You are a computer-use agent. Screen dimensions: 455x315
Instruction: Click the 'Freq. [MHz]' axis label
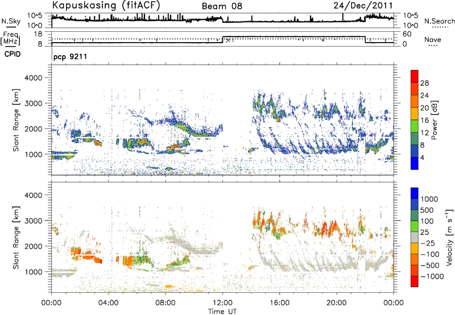click(11, 38)
